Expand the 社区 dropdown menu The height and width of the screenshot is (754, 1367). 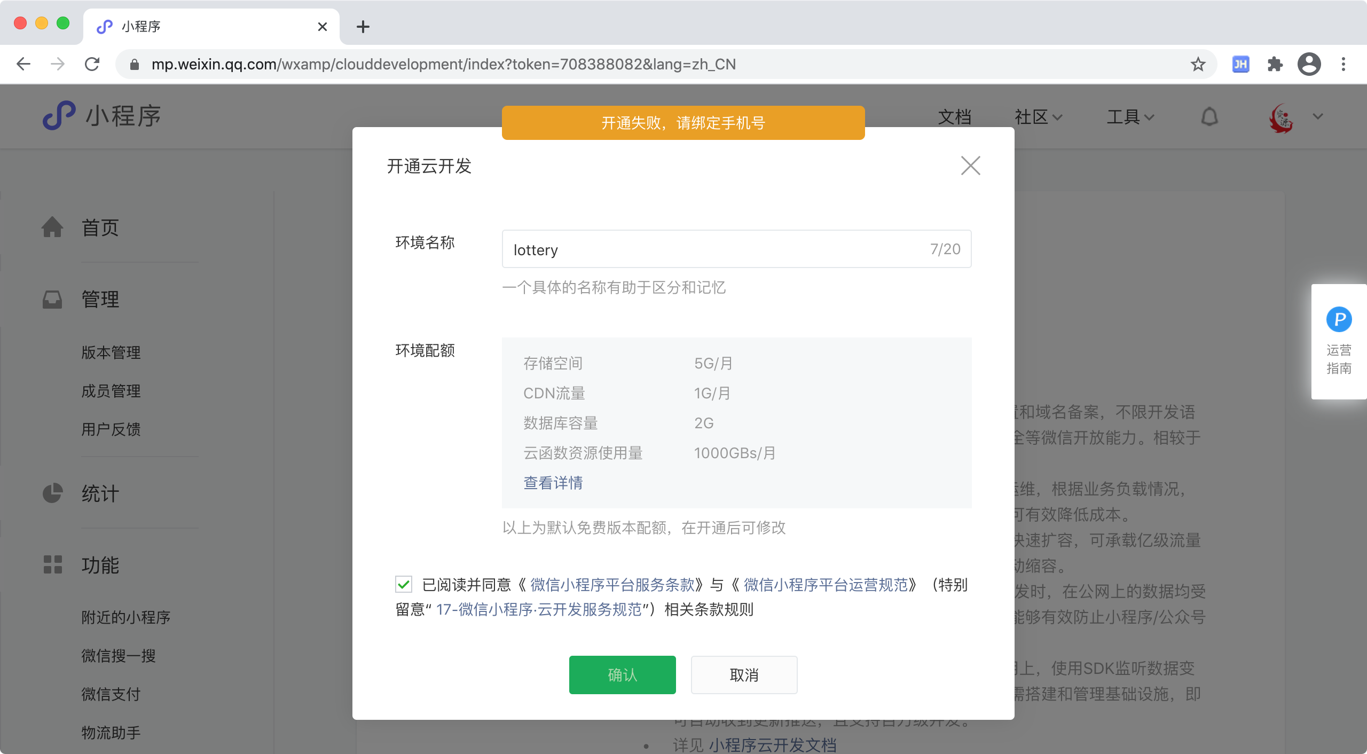(1038, 116)
